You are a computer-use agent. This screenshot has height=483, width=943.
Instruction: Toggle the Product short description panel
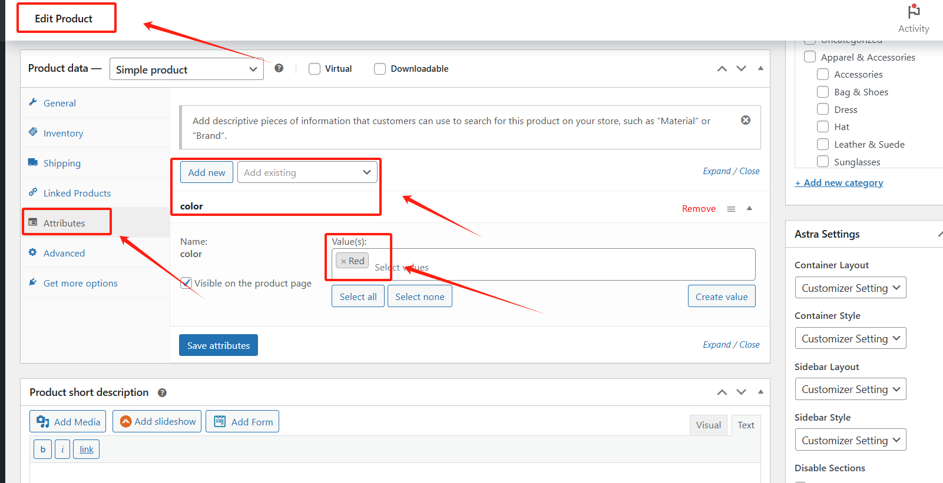pyautogui.click(x=760, y=392)
